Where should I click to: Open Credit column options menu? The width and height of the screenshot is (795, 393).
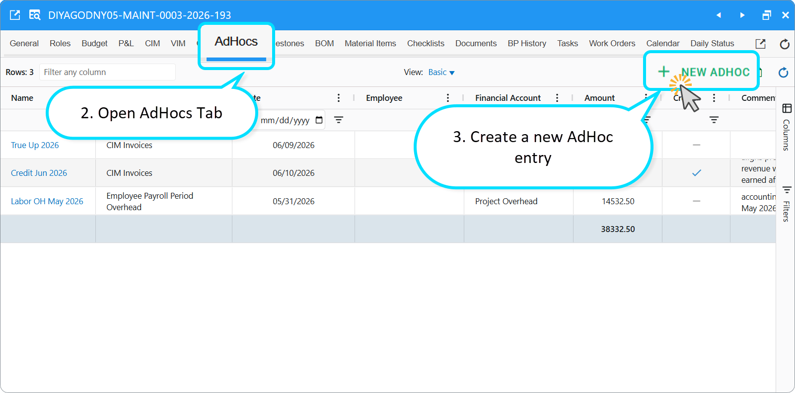(714, 98)
